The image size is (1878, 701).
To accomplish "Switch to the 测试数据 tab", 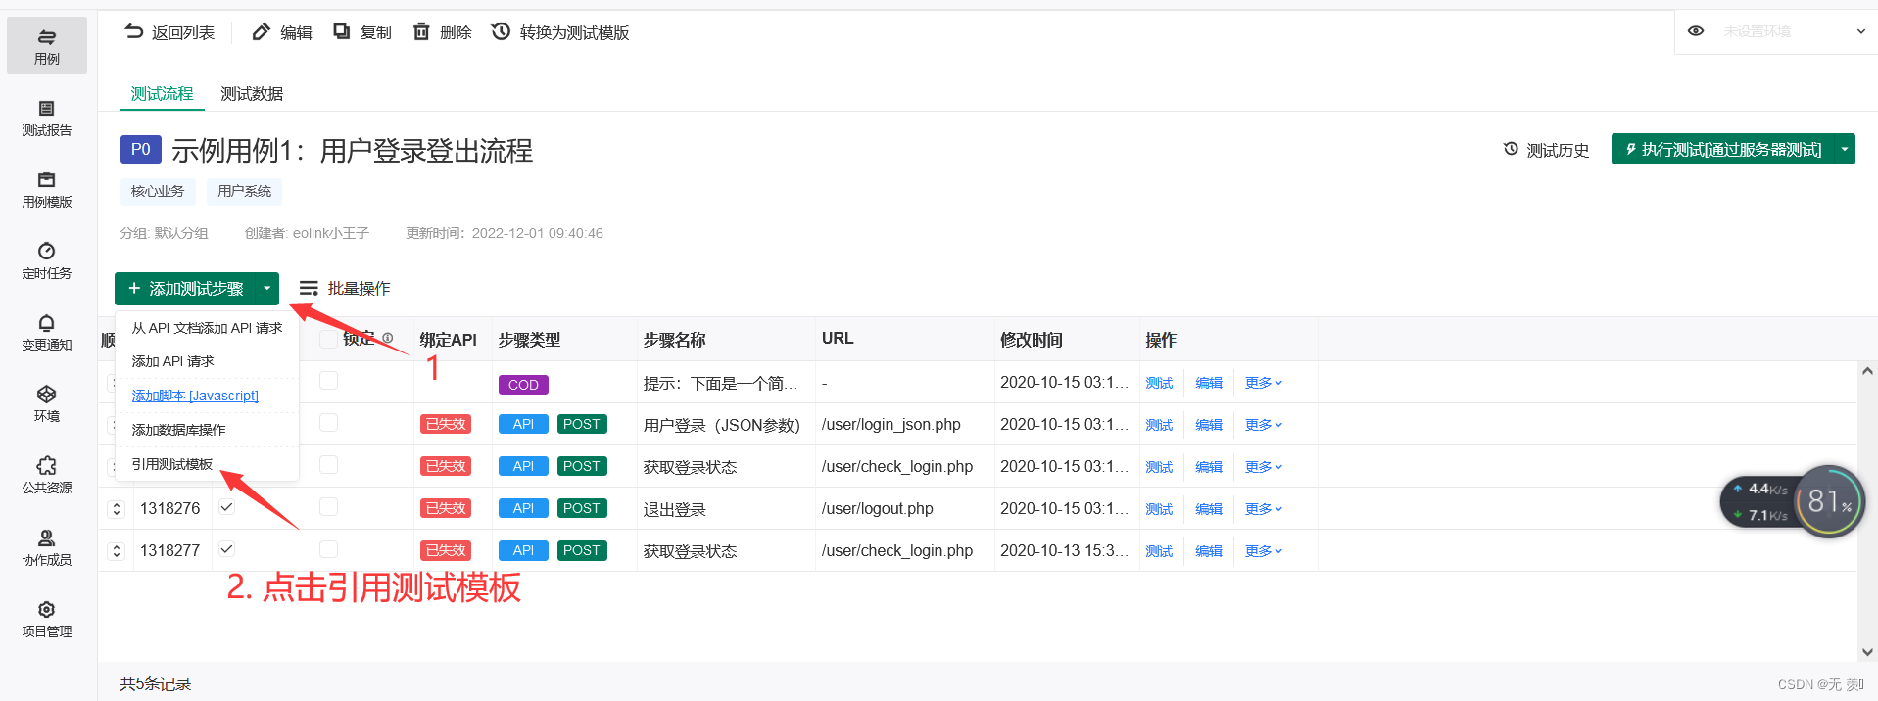I will (252, 93).
